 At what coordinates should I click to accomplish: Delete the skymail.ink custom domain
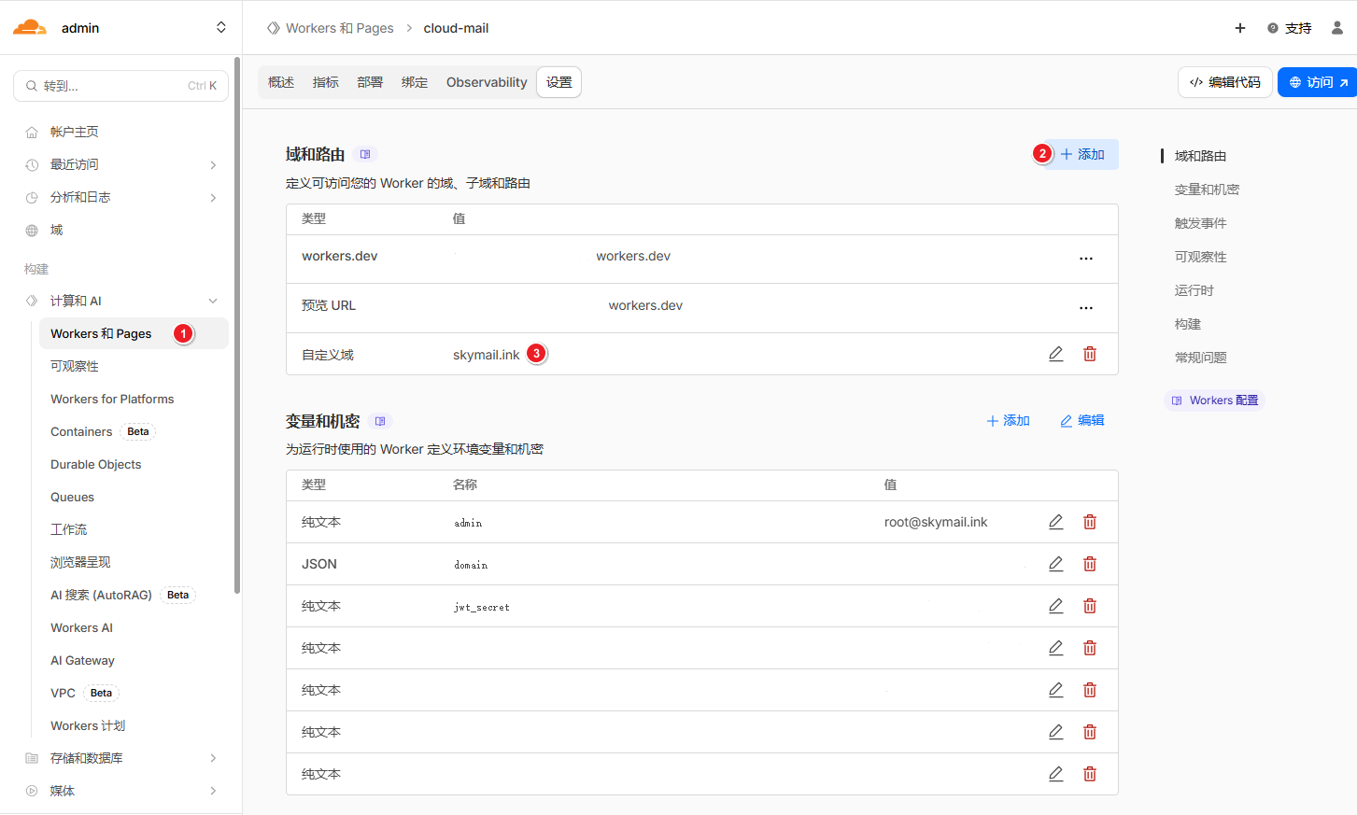[1089, 354]
